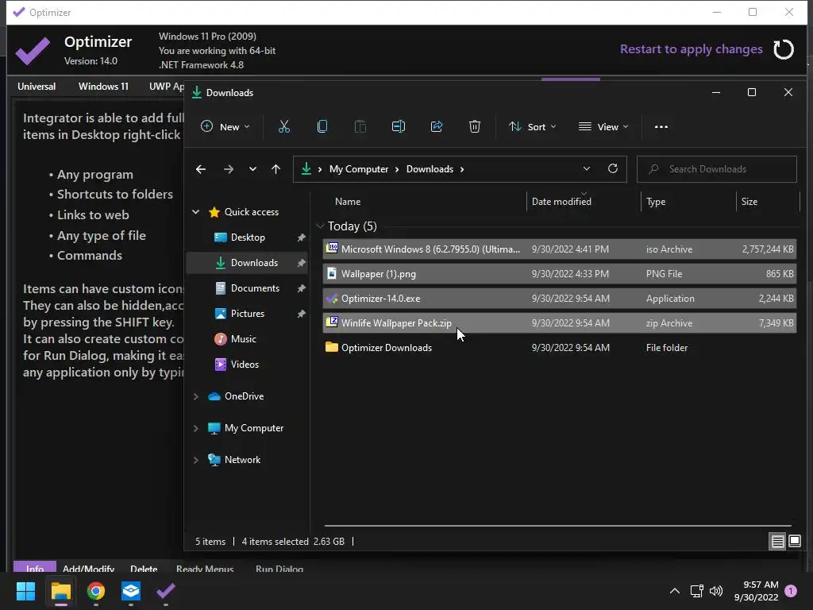Open recent locations dropdown chevron
Screen dimensions: 813x610
click(252, 169)
